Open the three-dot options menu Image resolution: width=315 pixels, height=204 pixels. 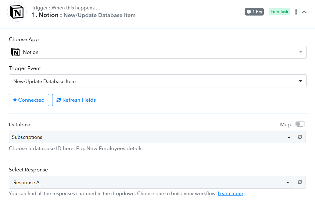coord(296,12)
